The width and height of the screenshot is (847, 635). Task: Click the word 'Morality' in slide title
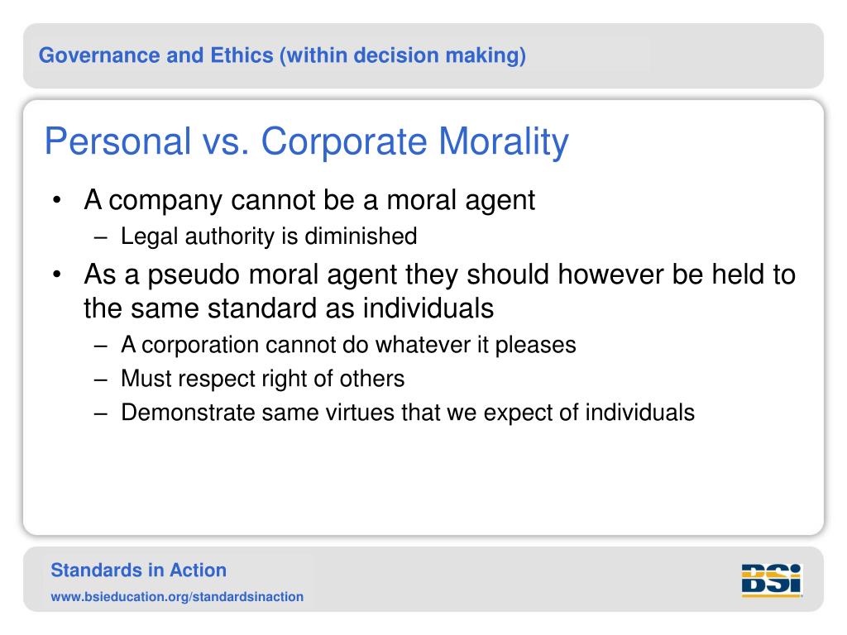click(x=504, y=141)
